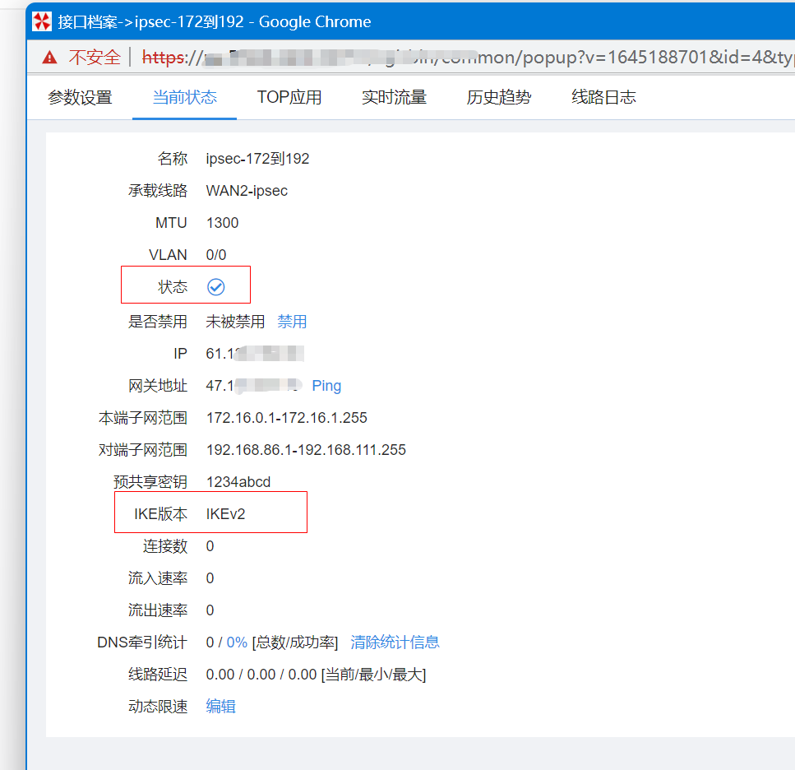Click the red not-secure warning triangle
Viewport: 795px width, 770px height.
(50, 57)
